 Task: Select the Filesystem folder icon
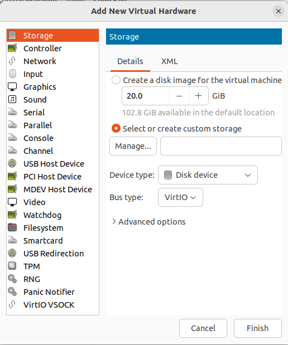(12, 227)
